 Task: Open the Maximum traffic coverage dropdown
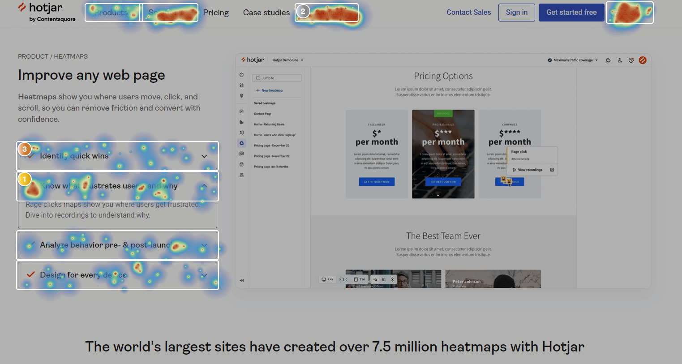pos(572,60)
